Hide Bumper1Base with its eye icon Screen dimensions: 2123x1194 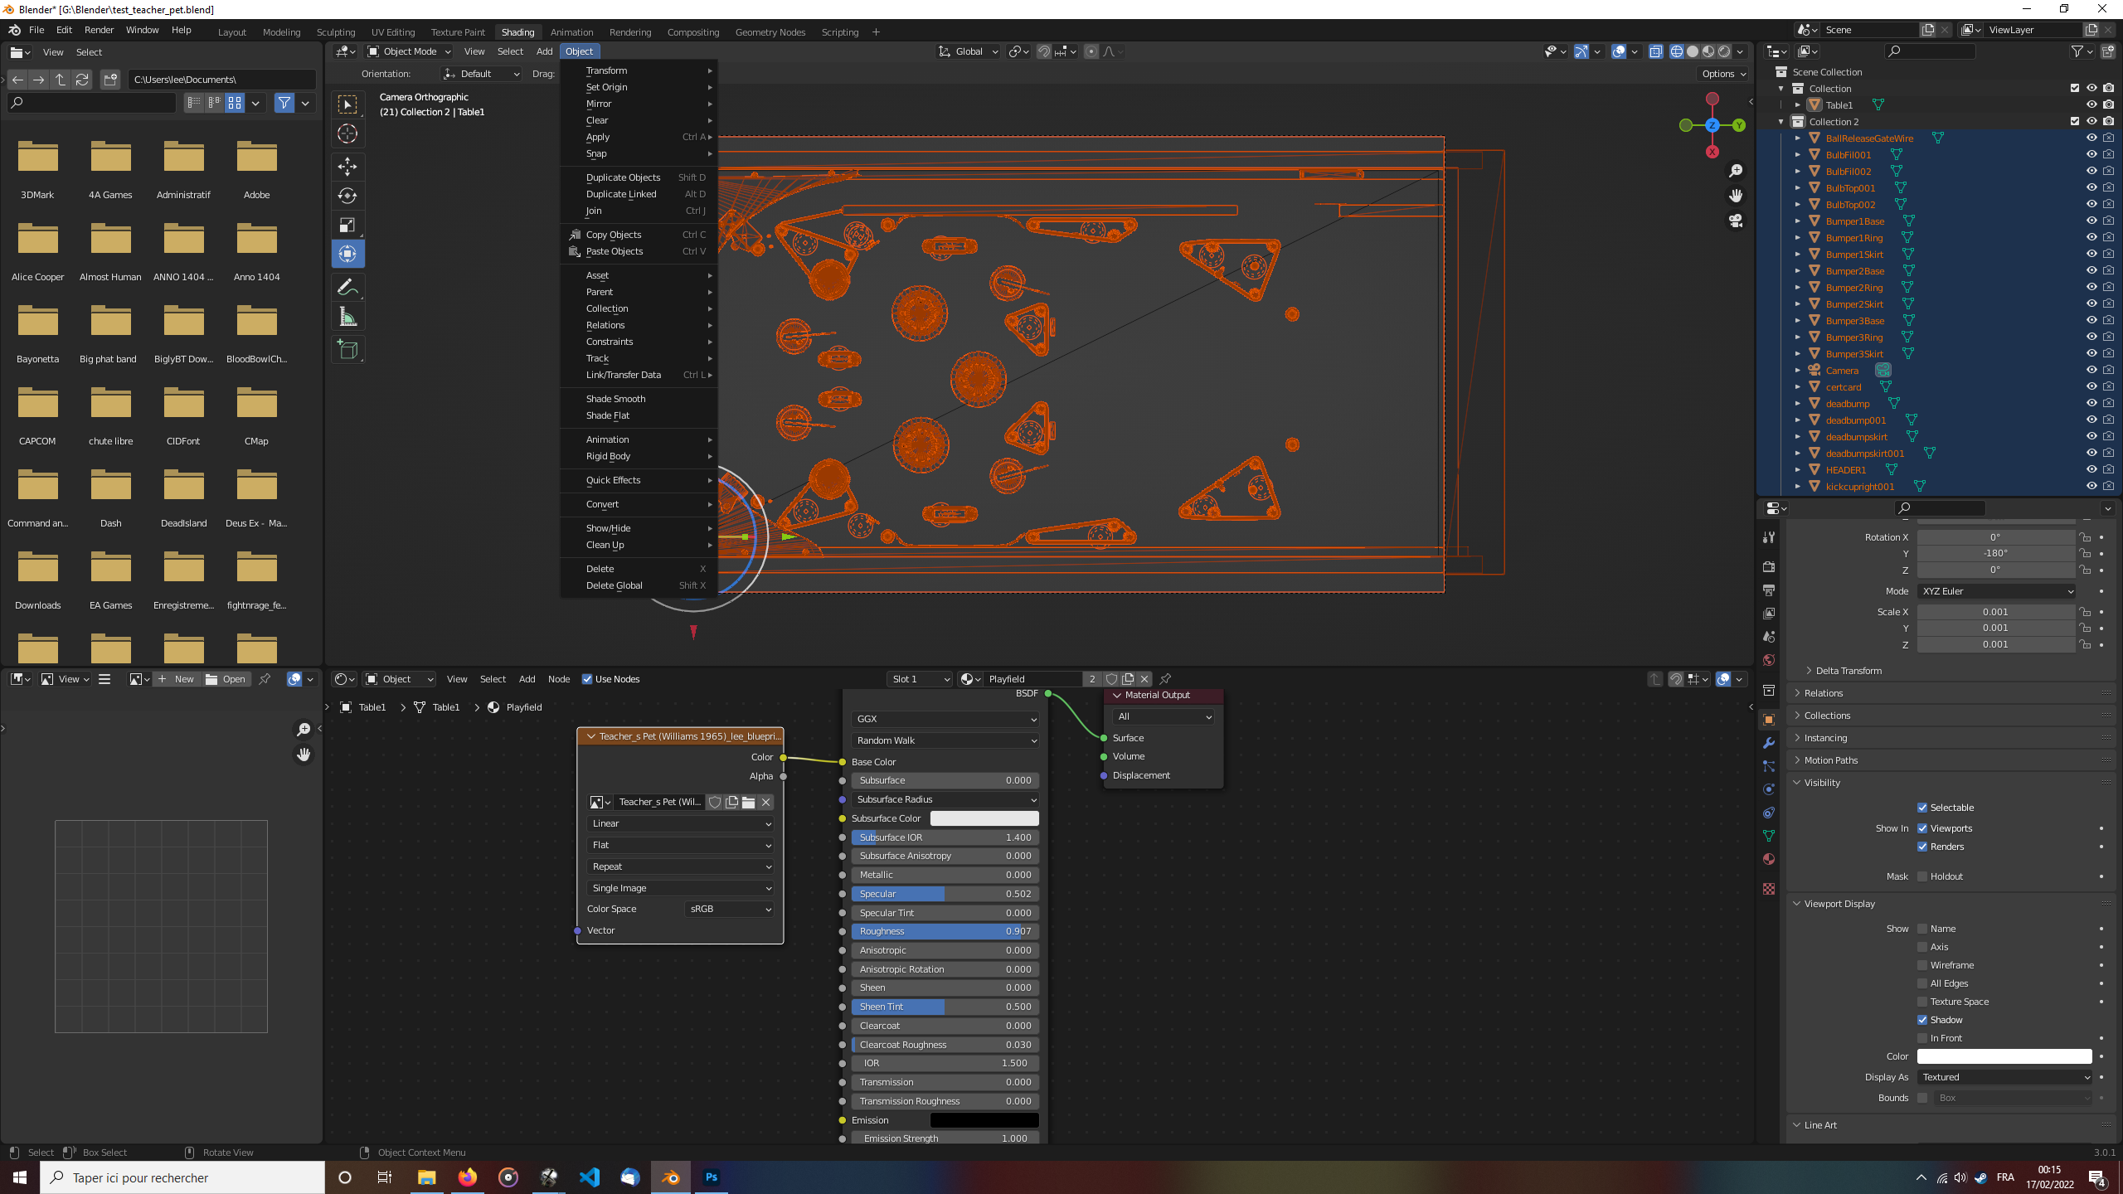[2091, 221]
